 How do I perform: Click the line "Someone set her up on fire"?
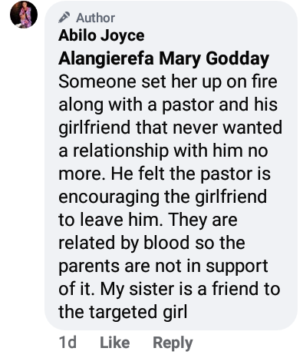tap(168, 81)
